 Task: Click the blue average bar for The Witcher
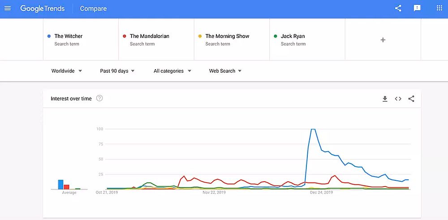pos(60,185)
